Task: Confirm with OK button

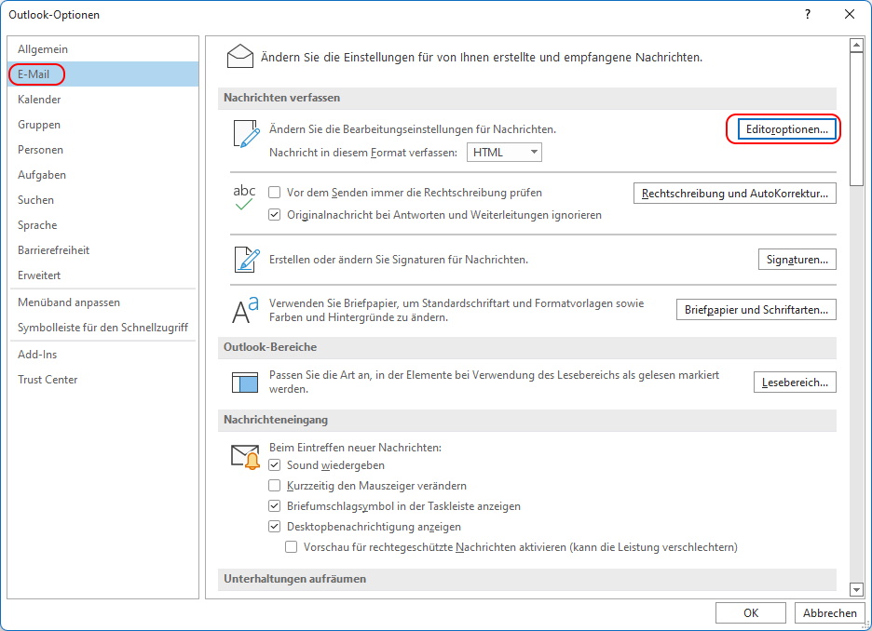Action: pos(751,612)
